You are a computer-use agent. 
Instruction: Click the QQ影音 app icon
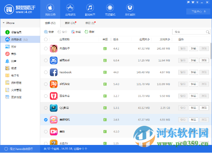tap(54, 108)
